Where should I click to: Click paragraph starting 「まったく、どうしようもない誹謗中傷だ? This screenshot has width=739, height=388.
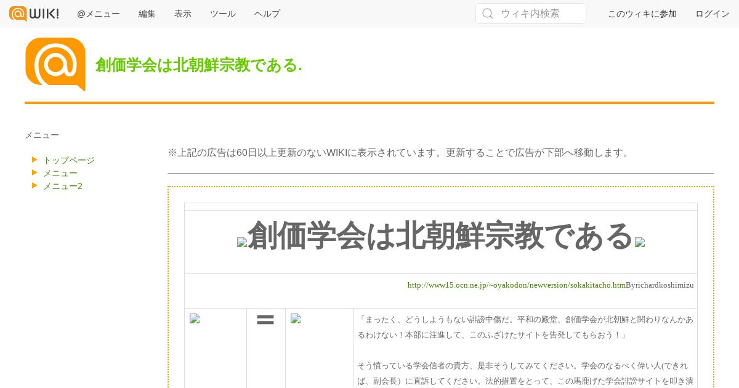click(525, 328)
